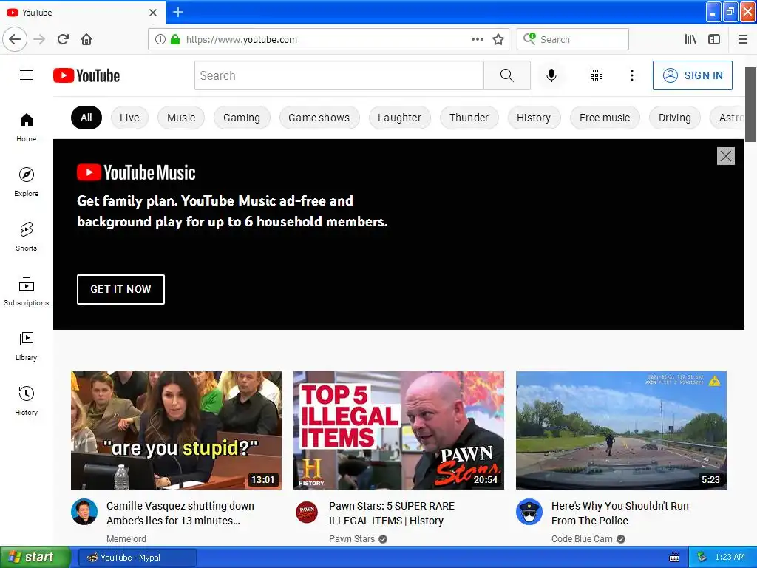Open the YouTube apps grid icon
Viewport: 757px width, 568px height.
[597, 75]
